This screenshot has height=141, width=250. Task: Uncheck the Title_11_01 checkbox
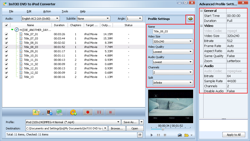click(6, 60)
